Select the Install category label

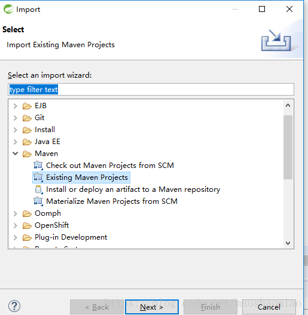[x=45, y=130]
